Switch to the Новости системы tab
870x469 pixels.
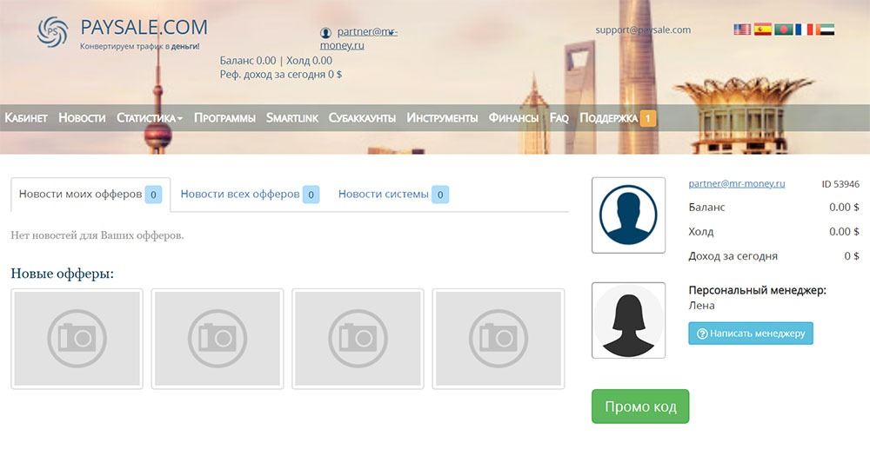click(x=393, y=195)
